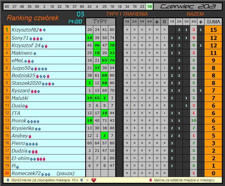
Task: Click the '2/4' header under TYPY I TRAFIENIA
Action: (x=135, y=22)
